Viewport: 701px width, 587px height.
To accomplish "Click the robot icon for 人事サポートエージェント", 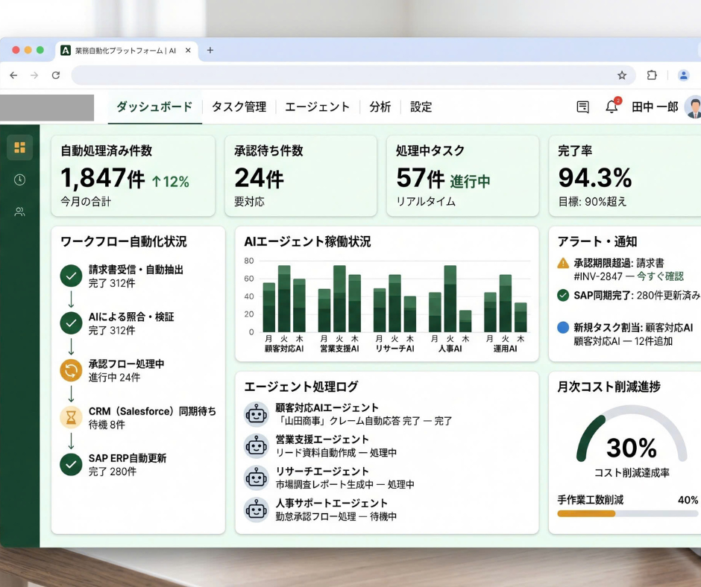I will [257, 510].
